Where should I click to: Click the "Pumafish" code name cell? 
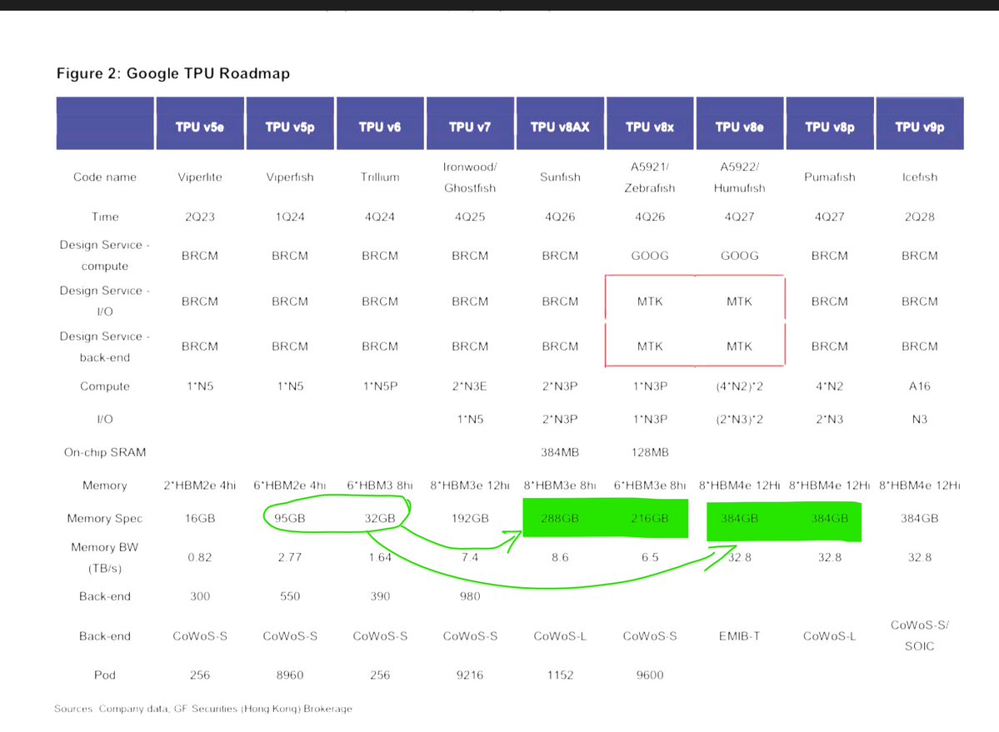830,177
